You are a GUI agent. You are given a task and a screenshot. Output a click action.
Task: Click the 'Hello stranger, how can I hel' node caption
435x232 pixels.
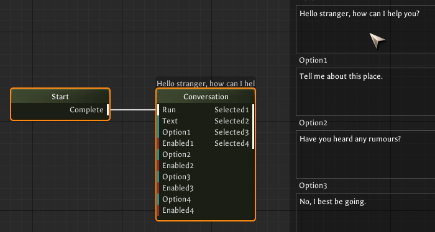pos(206,83)
